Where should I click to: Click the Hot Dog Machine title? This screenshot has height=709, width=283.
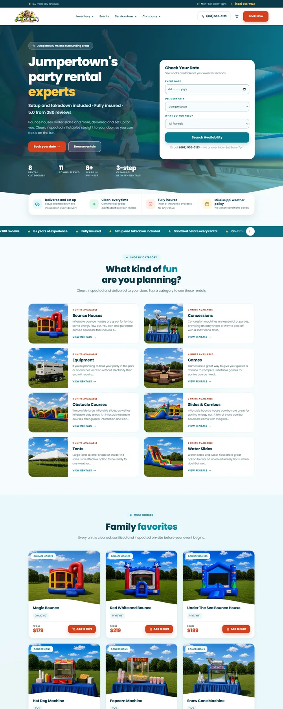coord(48,701)
